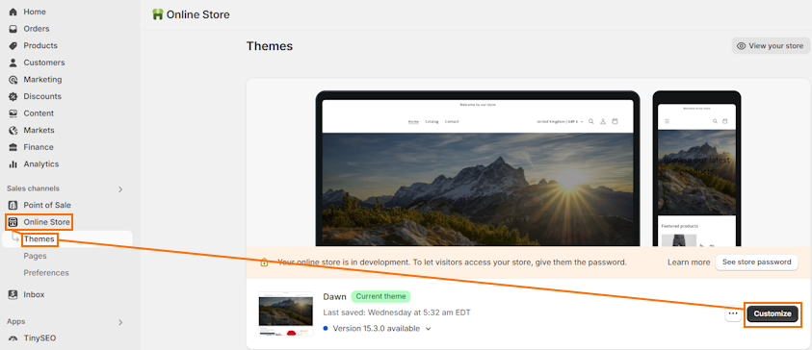Viewport: 812px width, 350px height.
Task: Click the See store password button
Action: (x=756, y=262)
